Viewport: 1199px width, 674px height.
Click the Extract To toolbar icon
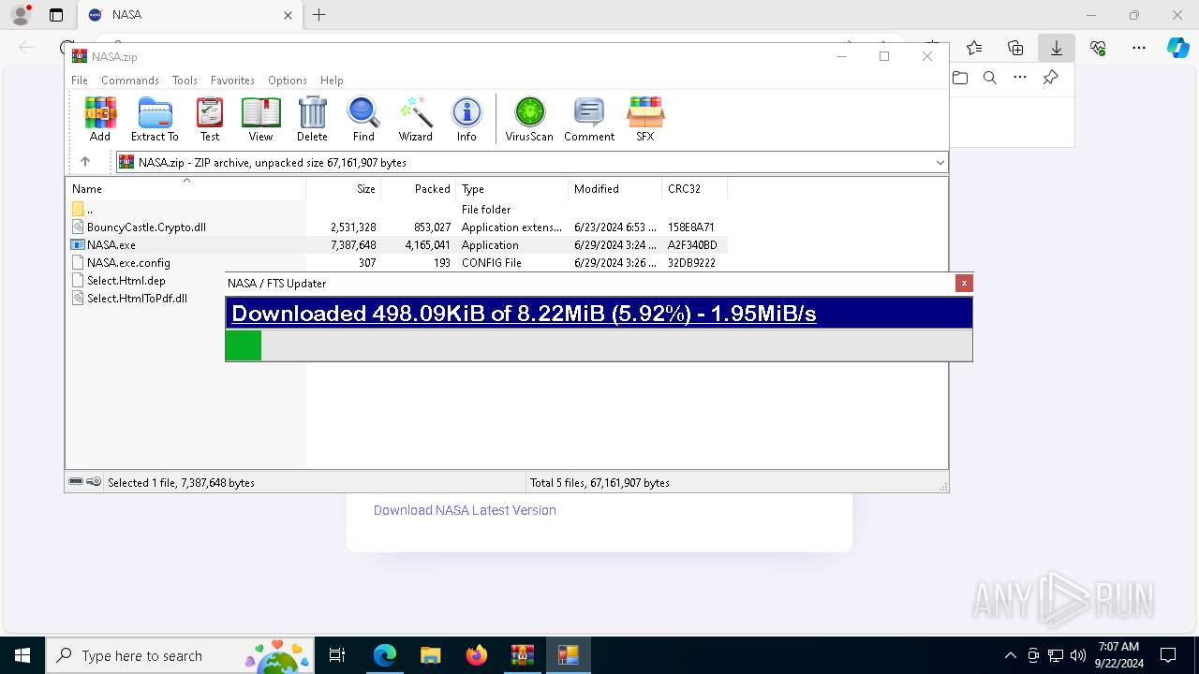pos(155,119)
